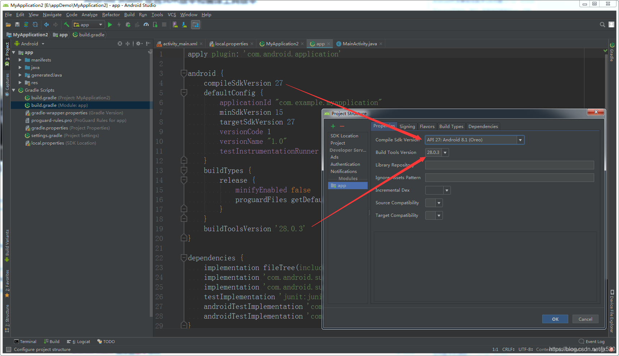
Task: Switch to the Build Types tab
Action: (451, 127)
